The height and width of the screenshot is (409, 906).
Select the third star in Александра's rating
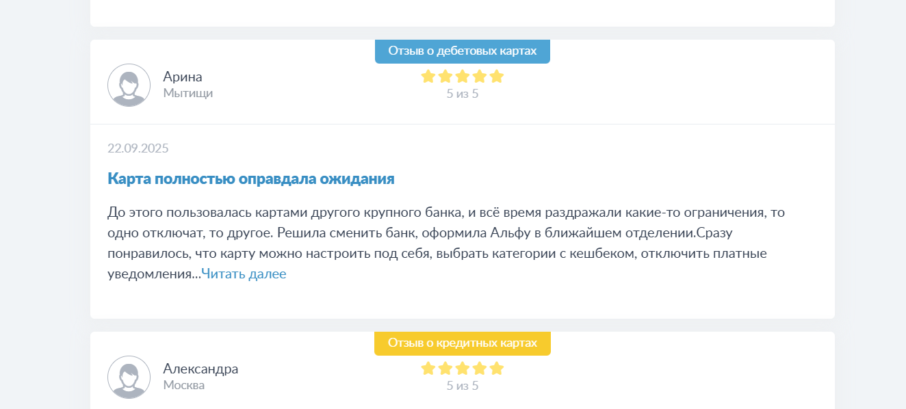tap(463, 368)
